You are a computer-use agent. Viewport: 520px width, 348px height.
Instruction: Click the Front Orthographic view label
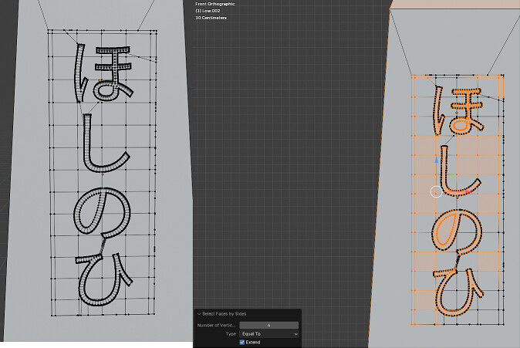click(x=215, y=4)
